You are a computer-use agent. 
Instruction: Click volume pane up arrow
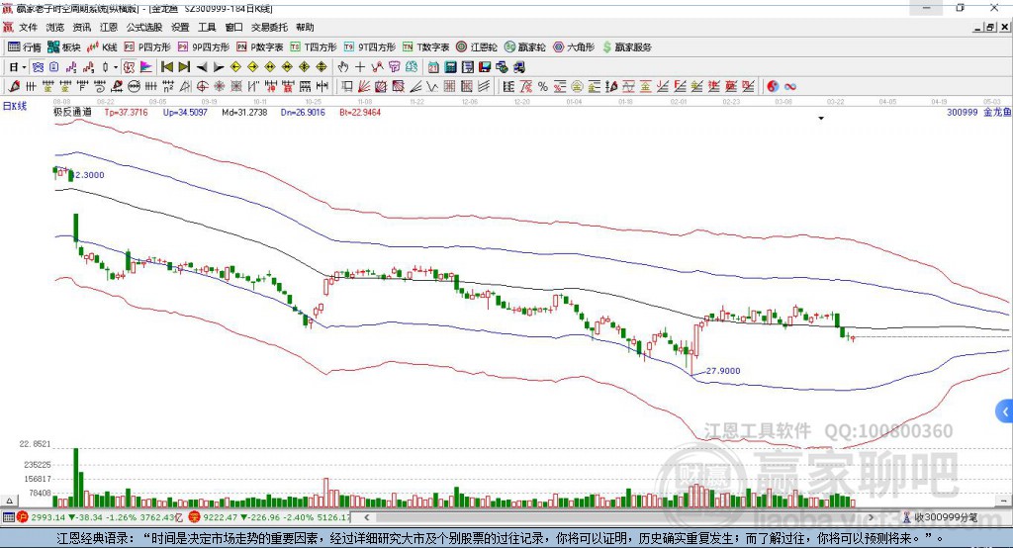tap(9, 501)
